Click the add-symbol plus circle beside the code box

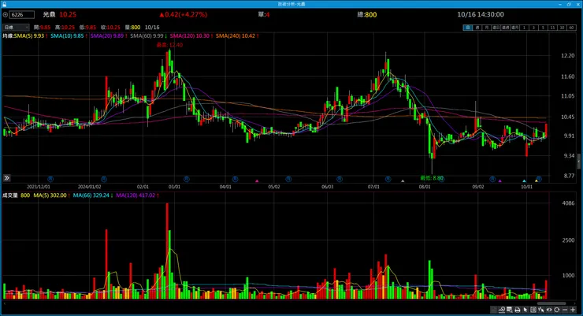coord(6,15)
